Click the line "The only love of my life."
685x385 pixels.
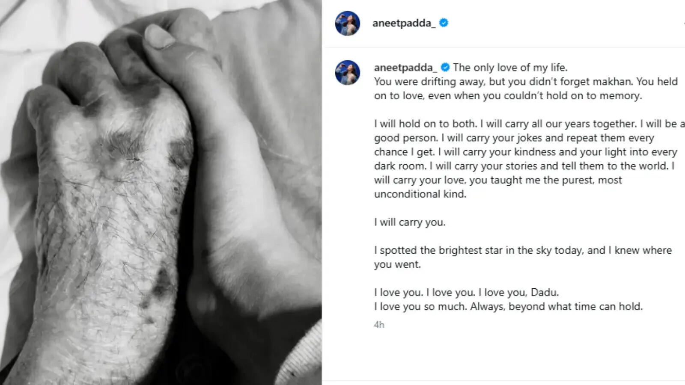[510, 68]
